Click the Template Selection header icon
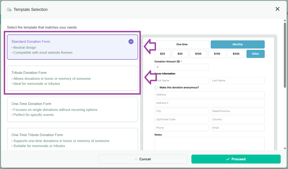 point(9,9)
